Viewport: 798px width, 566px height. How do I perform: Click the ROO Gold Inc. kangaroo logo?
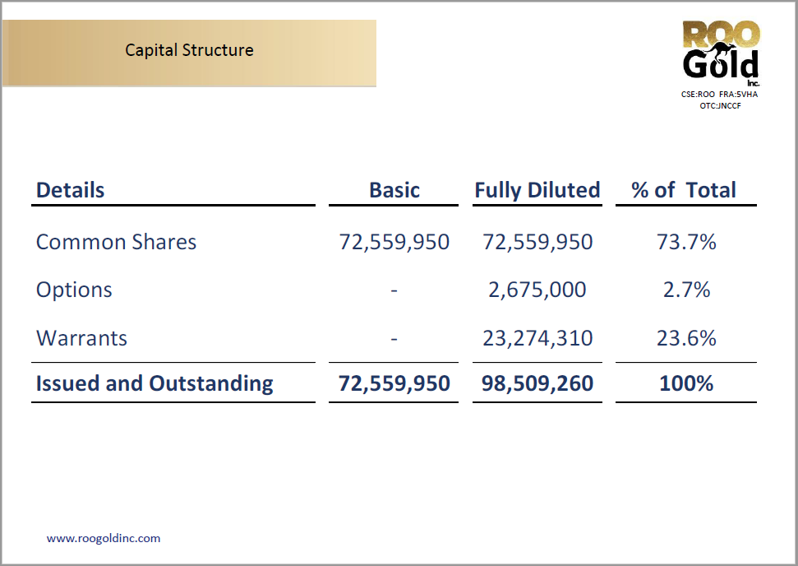[721, 54]
